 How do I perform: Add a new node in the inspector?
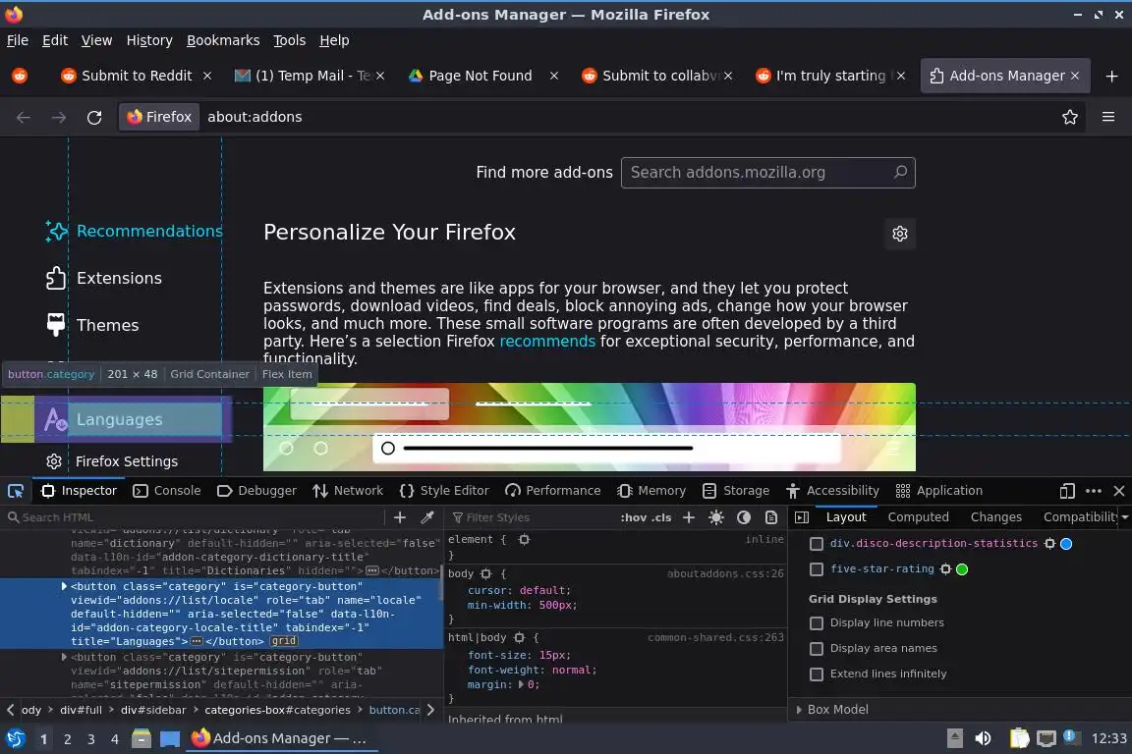click(x=399, y=517)
